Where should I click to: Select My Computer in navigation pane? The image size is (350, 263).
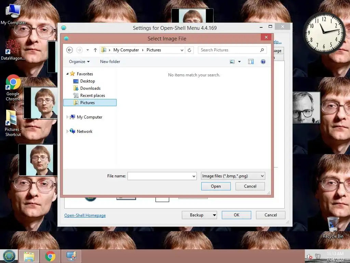90,117
